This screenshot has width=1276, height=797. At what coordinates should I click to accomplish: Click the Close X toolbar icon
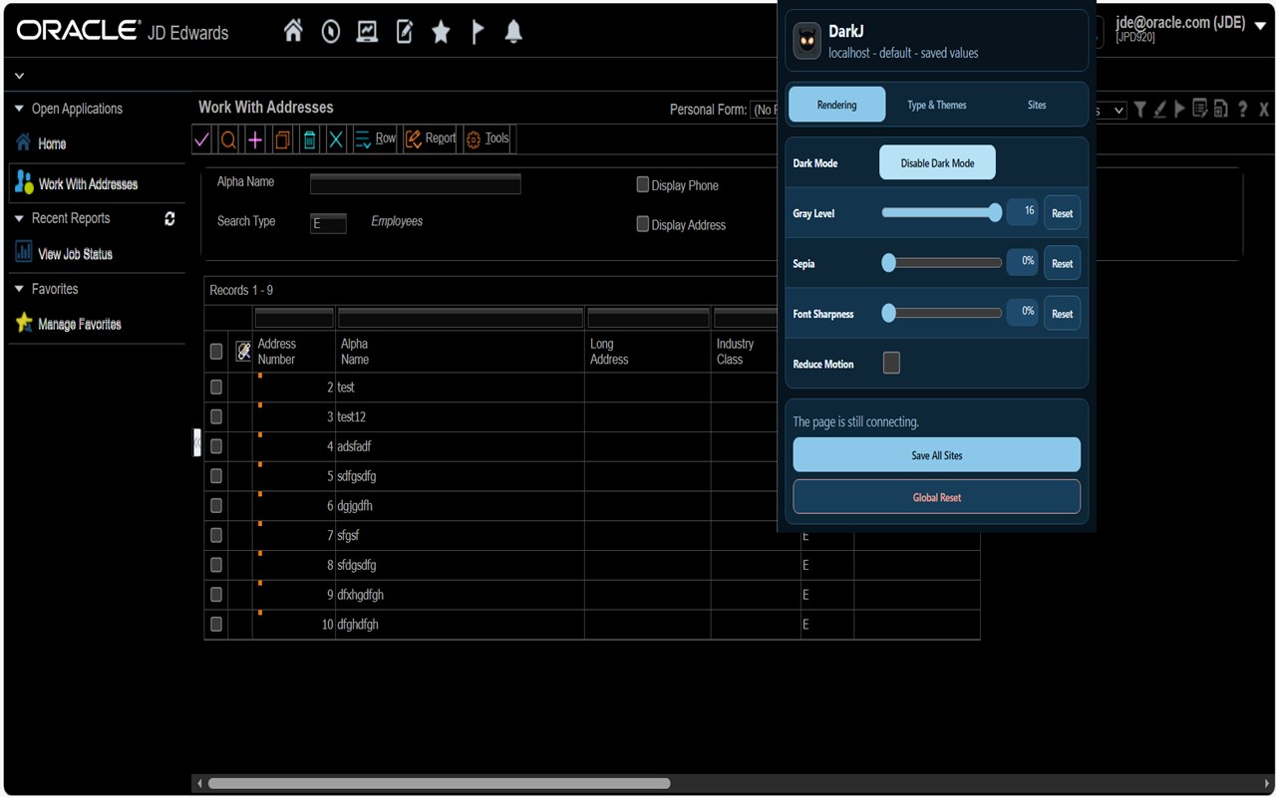pyautogui.click(x=336, y=139)
